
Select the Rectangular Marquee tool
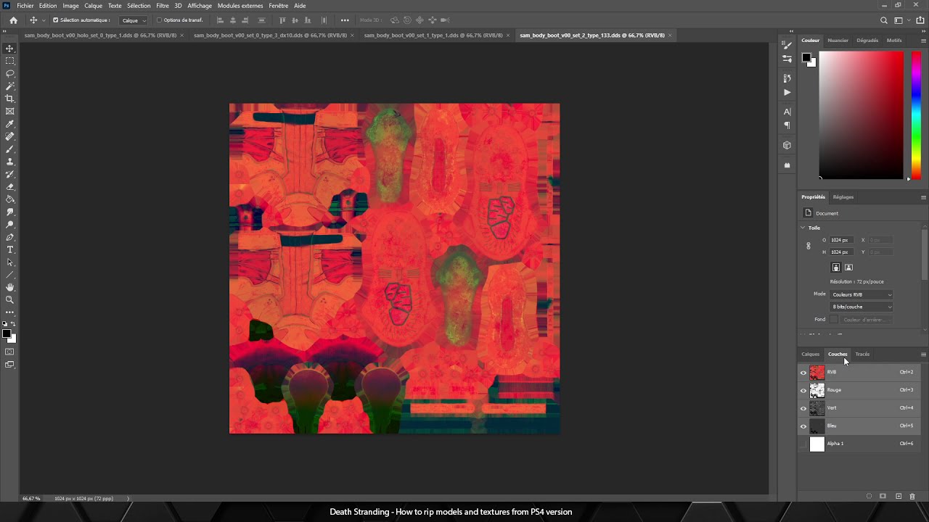click(x=9, y=61)
